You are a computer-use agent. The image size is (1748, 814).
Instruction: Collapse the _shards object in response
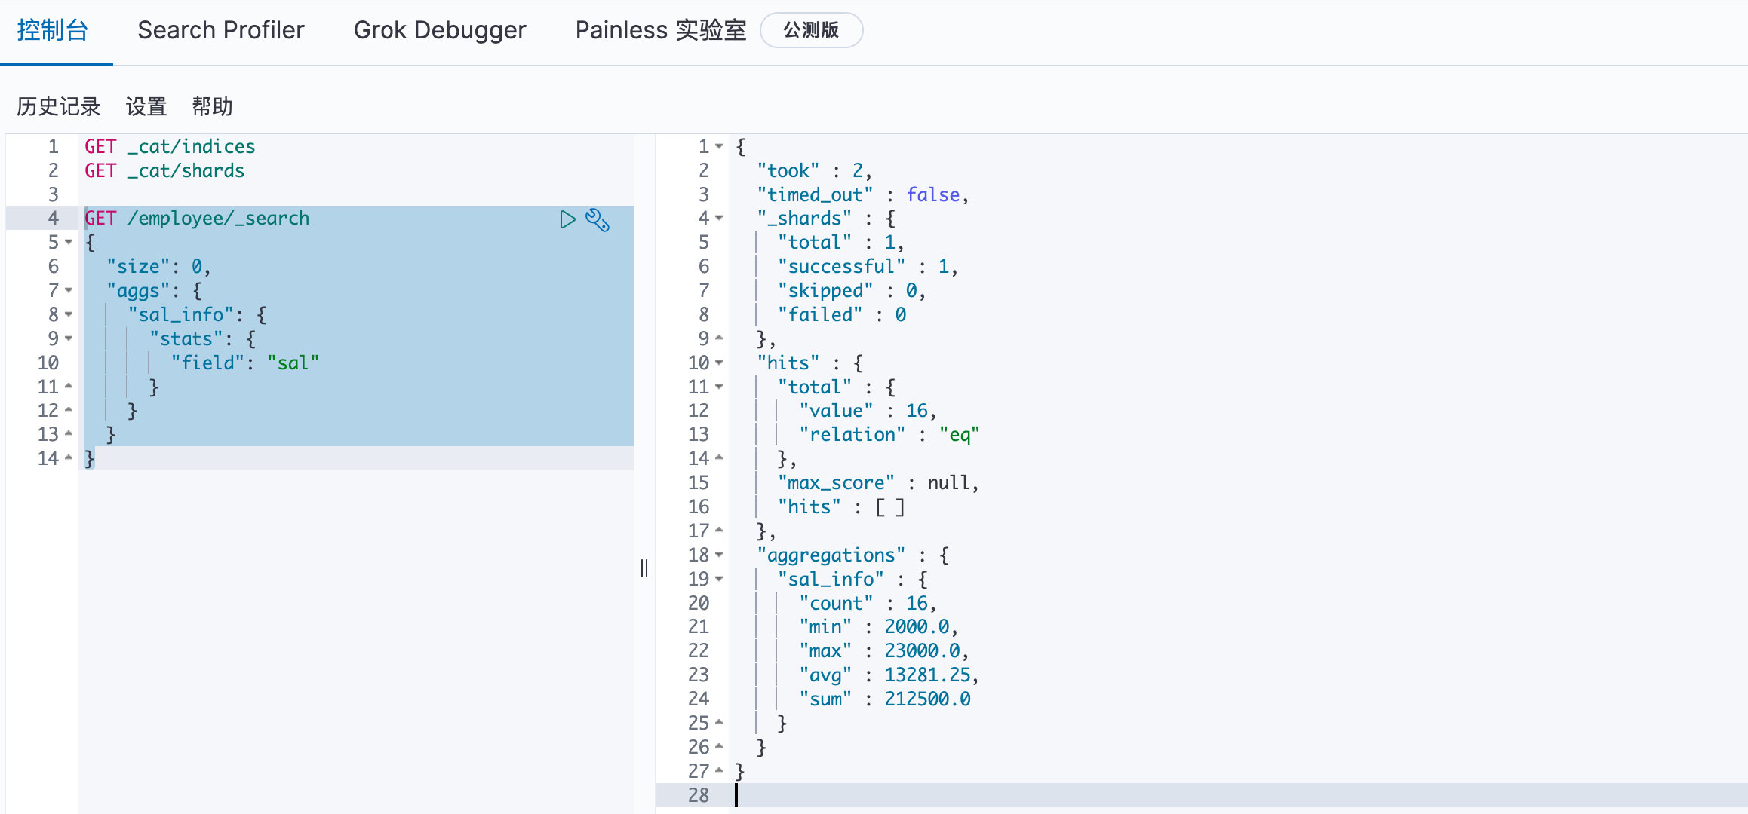719,218
